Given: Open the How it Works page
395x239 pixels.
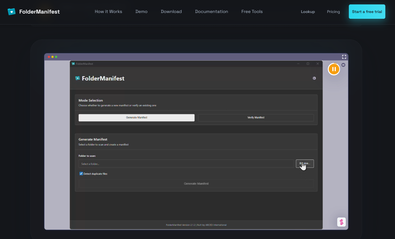Looking at the screenshot, I should click(108, 12).
